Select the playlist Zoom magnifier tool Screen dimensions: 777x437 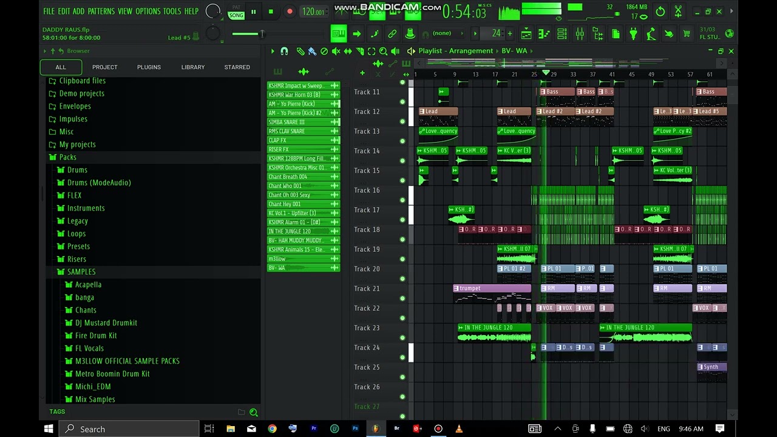[x=383, y=52]
